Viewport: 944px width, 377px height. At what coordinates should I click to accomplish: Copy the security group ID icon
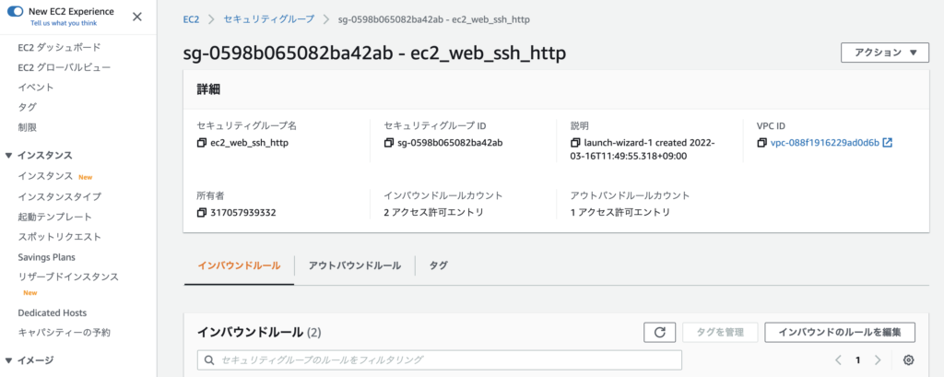tap(388, 143)
